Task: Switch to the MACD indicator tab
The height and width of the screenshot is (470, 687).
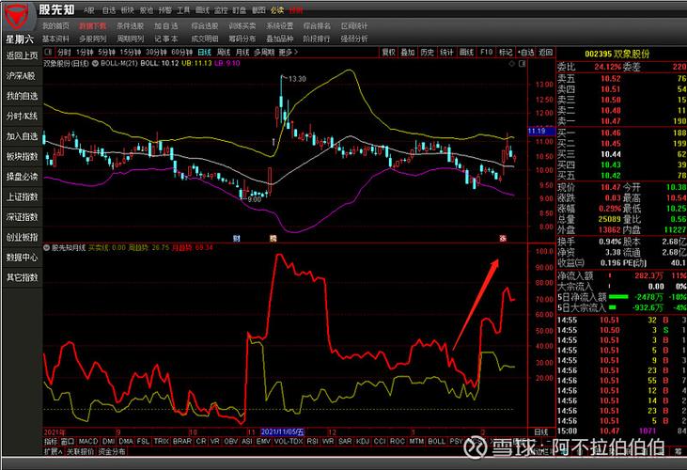Action: pos(88,440)
